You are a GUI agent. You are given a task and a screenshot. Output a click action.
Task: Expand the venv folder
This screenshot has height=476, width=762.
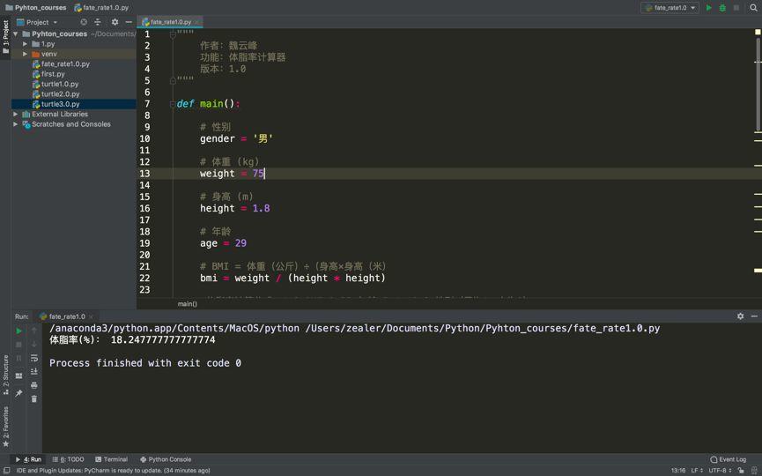[25, 54]
